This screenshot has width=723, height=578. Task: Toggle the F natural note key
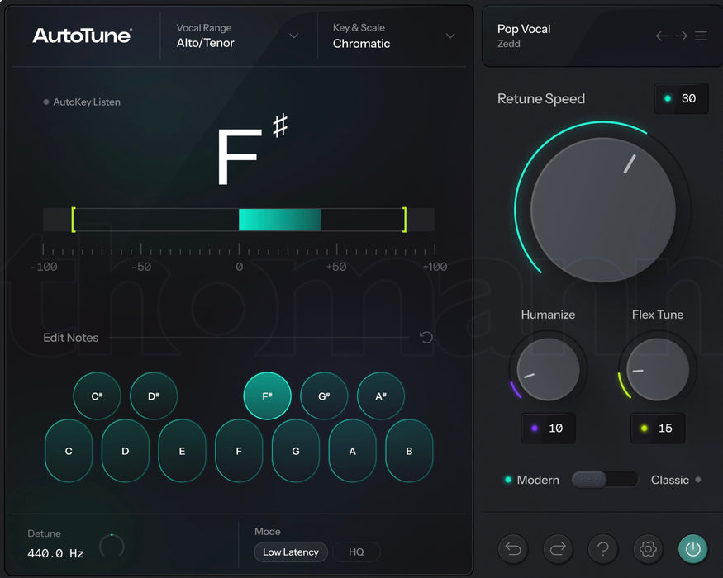point(239,451)
